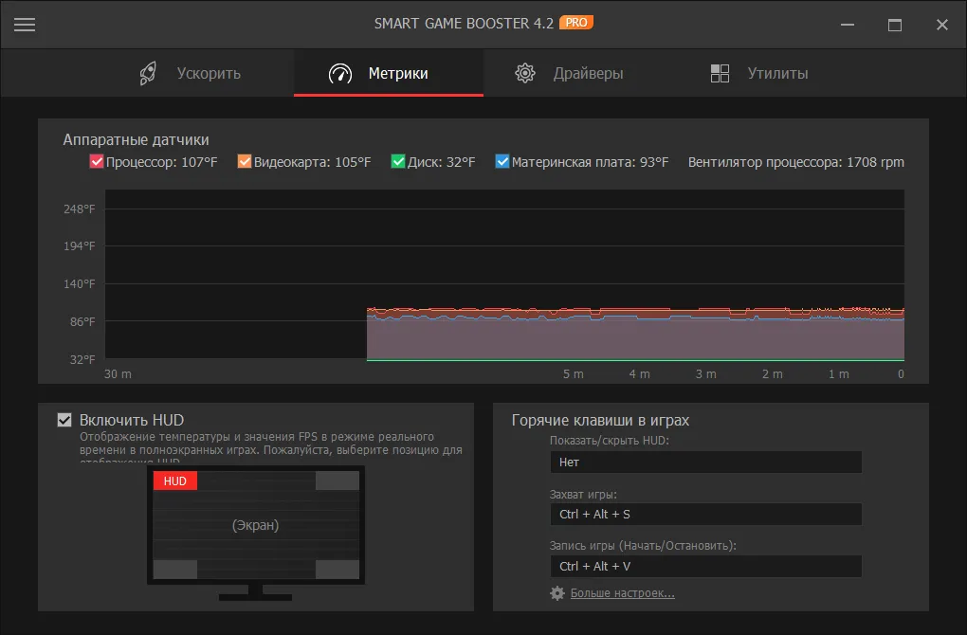Select the bottom-left HUD position on screen
The width and height of the screenshot is (967, 635).
(175, 569)
